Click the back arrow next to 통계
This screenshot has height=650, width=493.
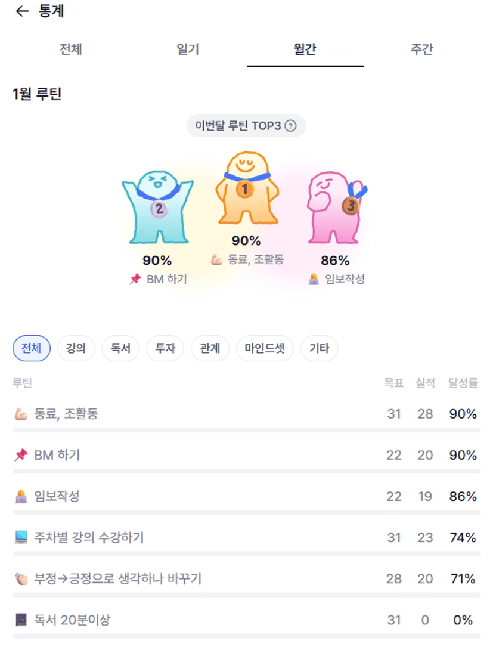pyautogui.click(x=22, y=11)
